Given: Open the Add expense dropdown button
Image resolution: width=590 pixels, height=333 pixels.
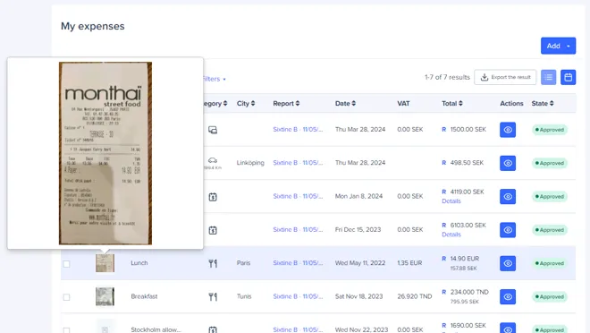Looking at the screenshot, I should point(558,46).
